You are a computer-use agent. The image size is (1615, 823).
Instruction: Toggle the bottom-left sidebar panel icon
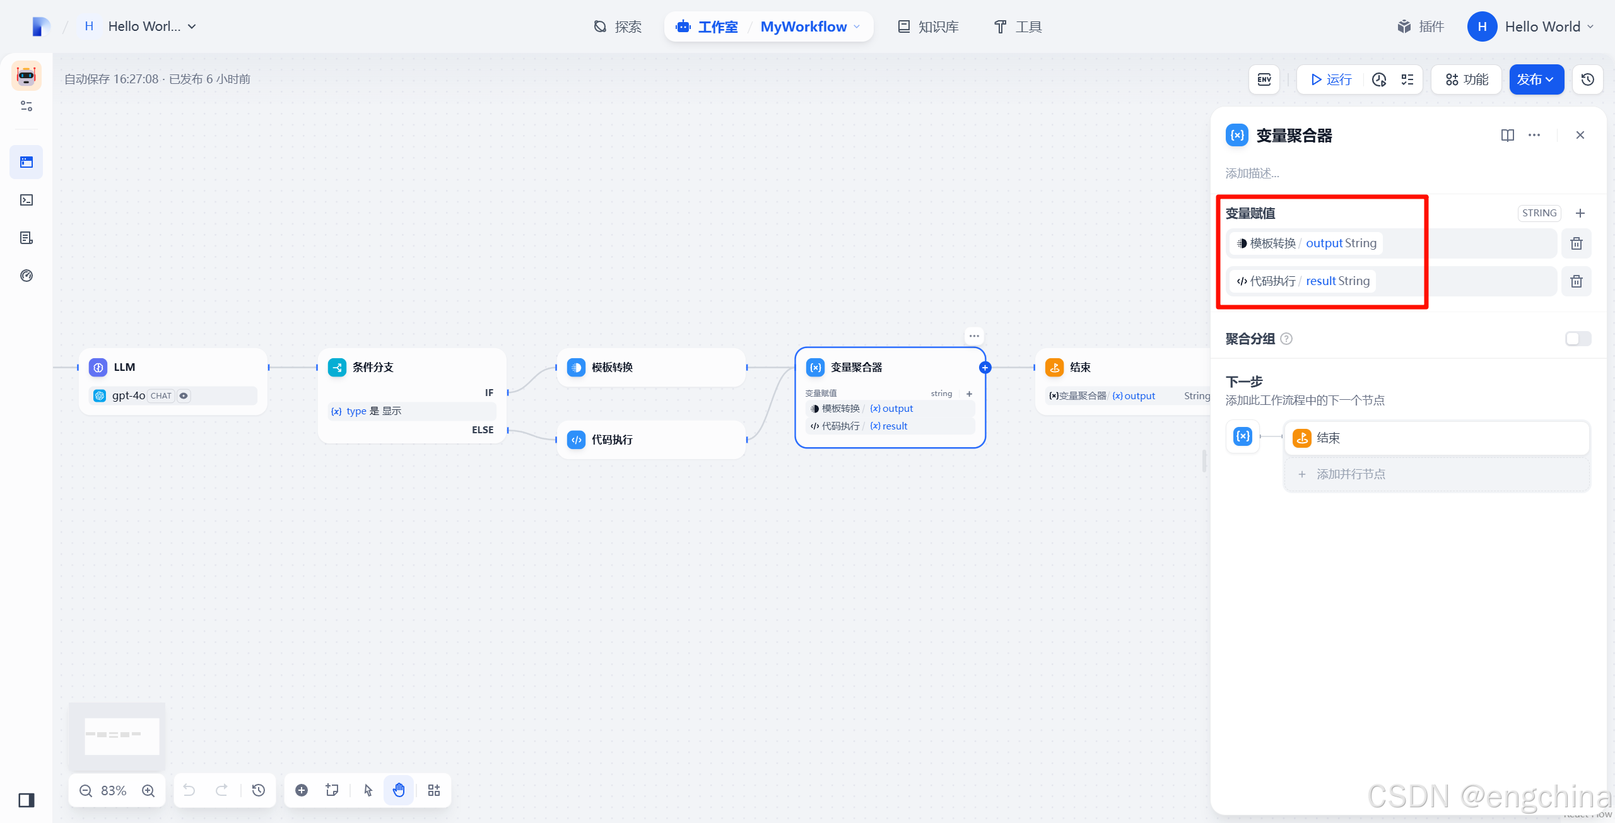click(26, 800)
